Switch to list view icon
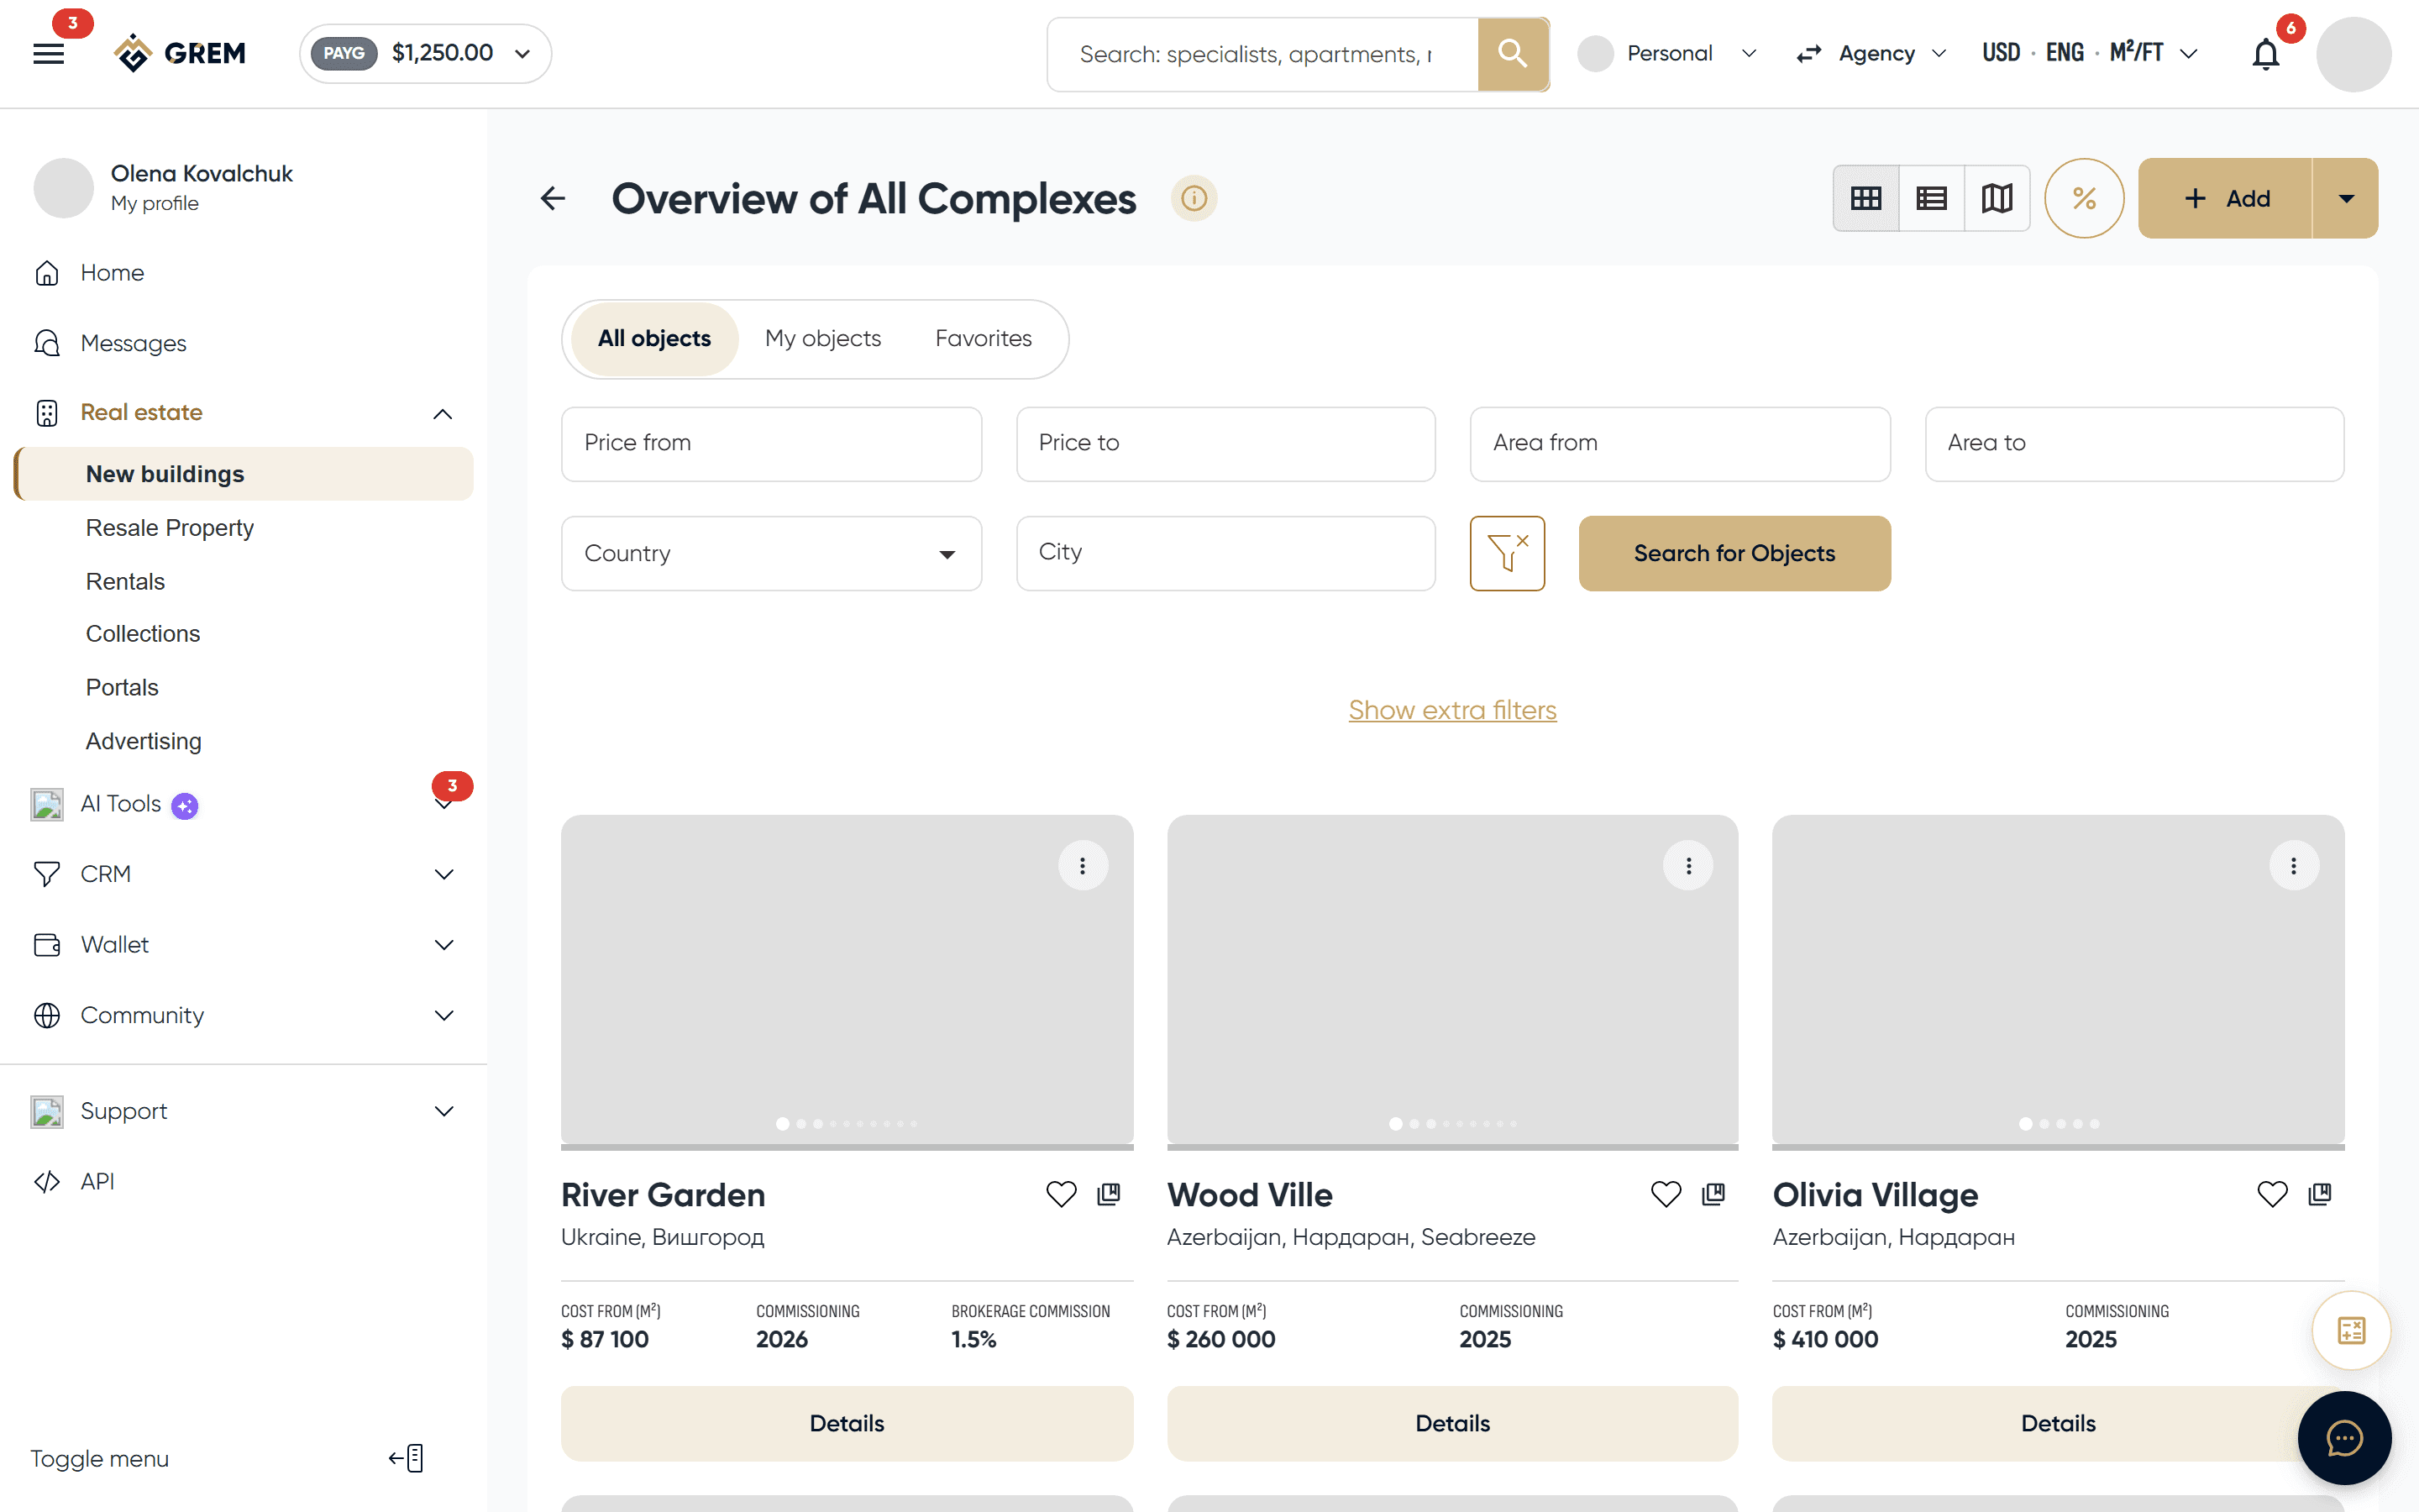Screen dimensions: 2419x1512 pyautogui.click(x=1931, y=198)
